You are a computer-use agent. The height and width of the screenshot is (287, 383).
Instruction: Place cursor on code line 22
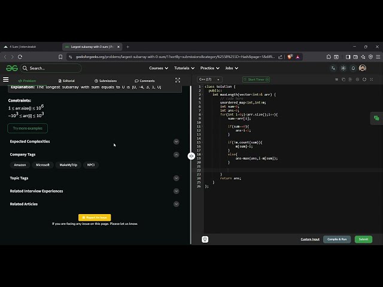[293, 170]
